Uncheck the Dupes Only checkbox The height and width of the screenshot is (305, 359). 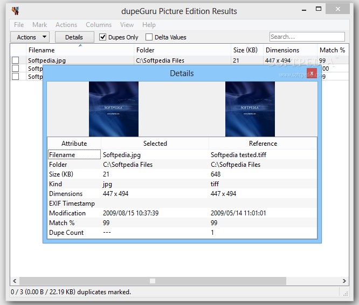(x=102, y=37)
